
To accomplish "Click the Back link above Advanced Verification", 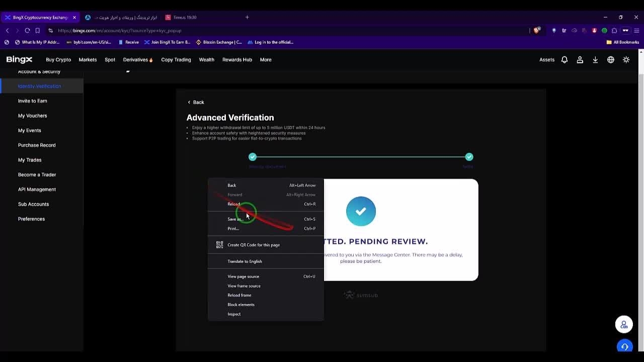I will pos(196,103).
